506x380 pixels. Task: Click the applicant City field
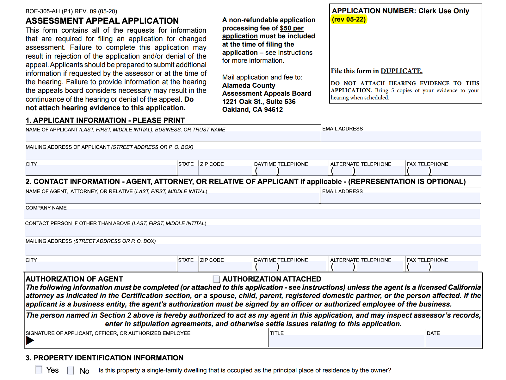coord(101,170)
